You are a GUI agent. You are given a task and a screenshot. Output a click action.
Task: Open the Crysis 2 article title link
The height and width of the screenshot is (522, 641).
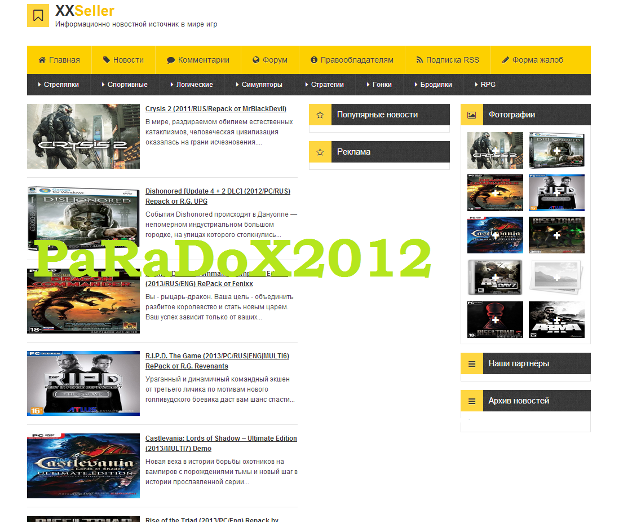pyautogui.click(x=216, y=109)
